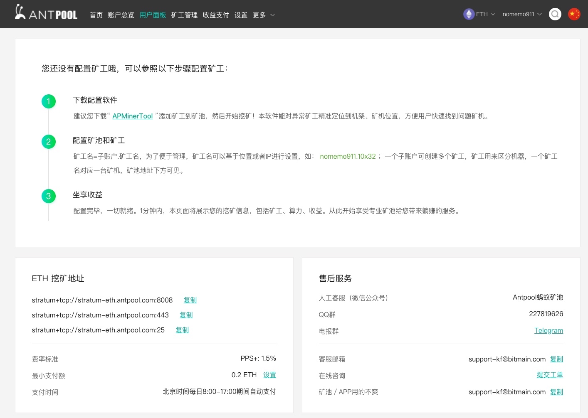588x418 pixels.
Task: Click the 北京时间每日8:00-17:00期间自动支付 payout time text
Action: [x=220, y=391]
